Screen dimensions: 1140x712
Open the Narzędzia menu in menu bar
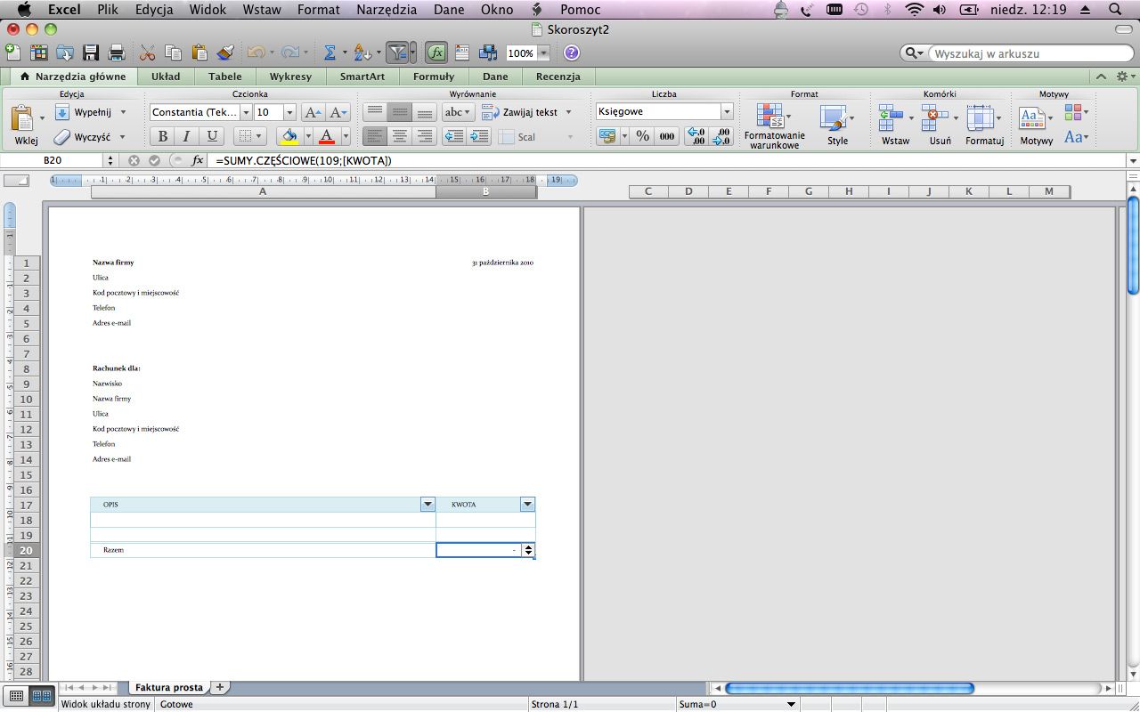pyautogui.click(x=387, y=10)
